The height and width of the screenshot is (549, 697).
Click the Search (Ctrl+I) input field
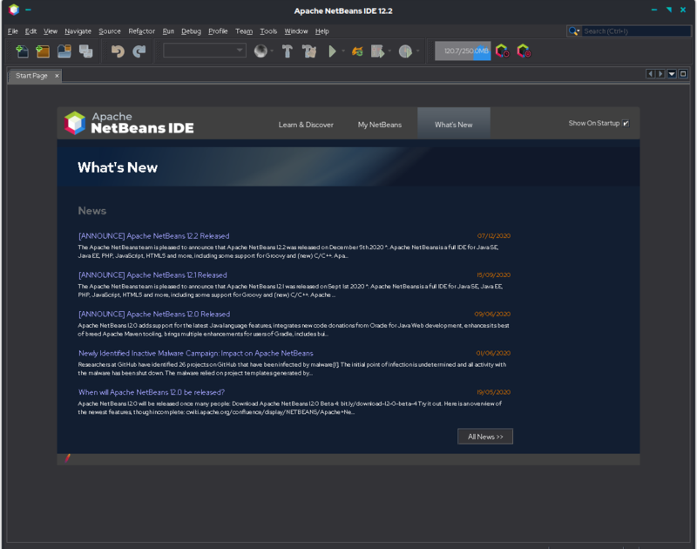pos(636,31)
